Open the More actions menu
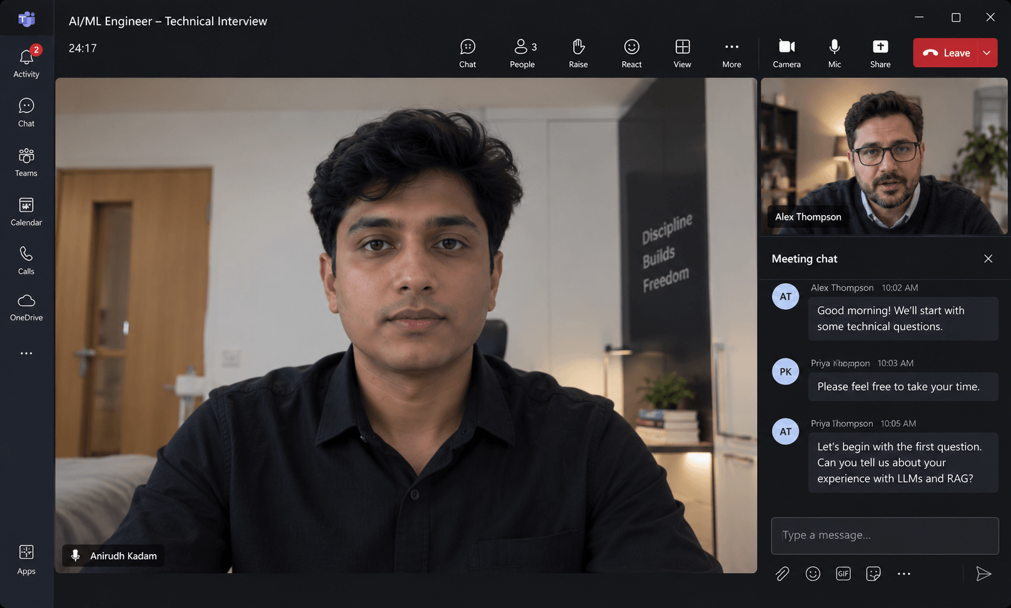 pyautogui.click(x=732, y=53)
